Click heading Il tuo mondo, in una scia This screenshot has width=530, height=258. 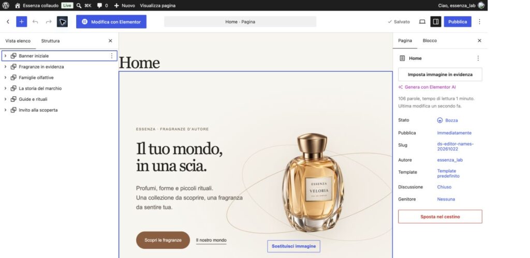pyautogui.click(x=179, y=157)
